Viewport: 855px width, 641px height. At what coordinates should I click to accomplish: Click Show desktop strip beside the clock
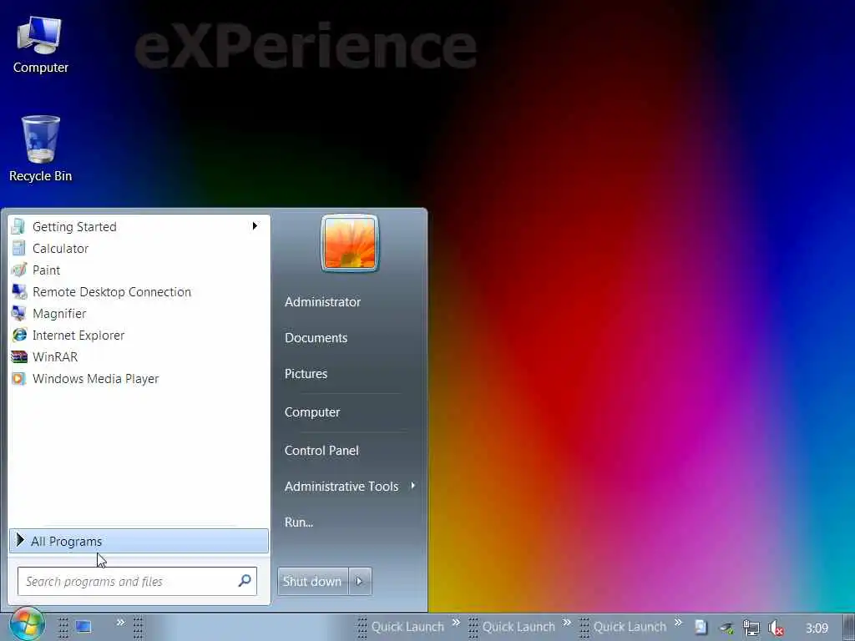click(848, 628)
